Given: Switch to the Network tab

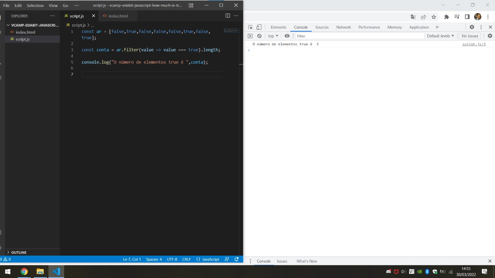Looking at the screenshot, I should [x=343, y=27].
